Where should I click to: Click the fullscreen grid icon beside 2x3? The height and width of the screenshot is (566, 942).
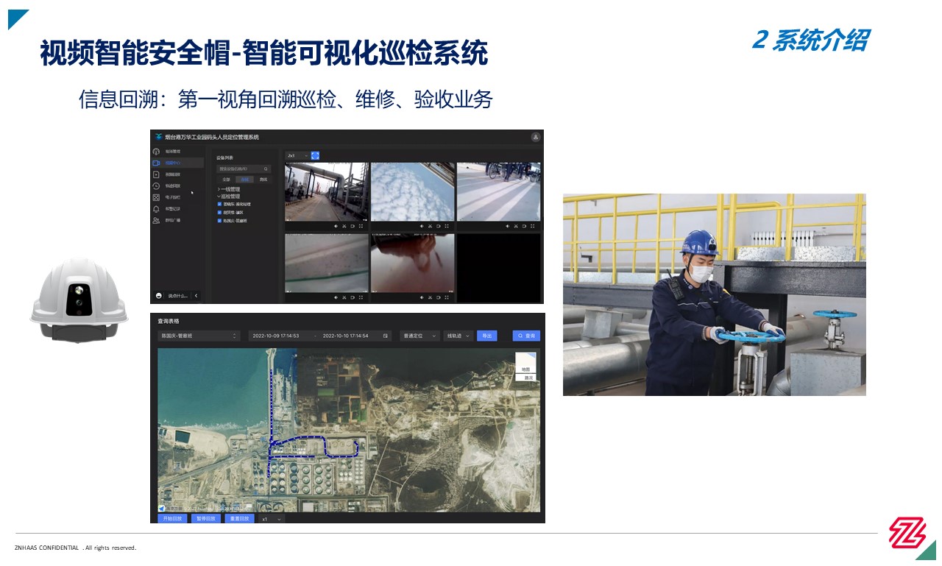pyautogui.click(x=315, y=155)
